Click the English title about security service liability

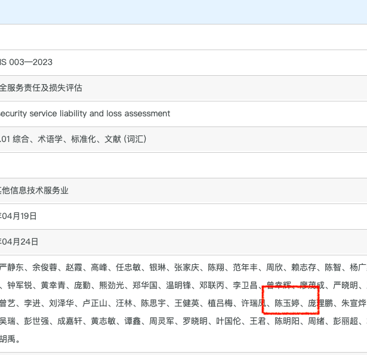[x=85, y=113]
